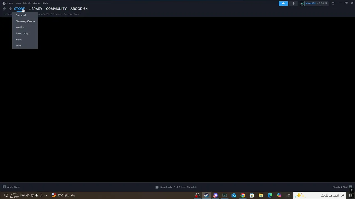Image resolution: width=355 pixels, height=199 pixels.
Task: Open Xbox Game Bar taskbar icon
Action: coord(224,195)
